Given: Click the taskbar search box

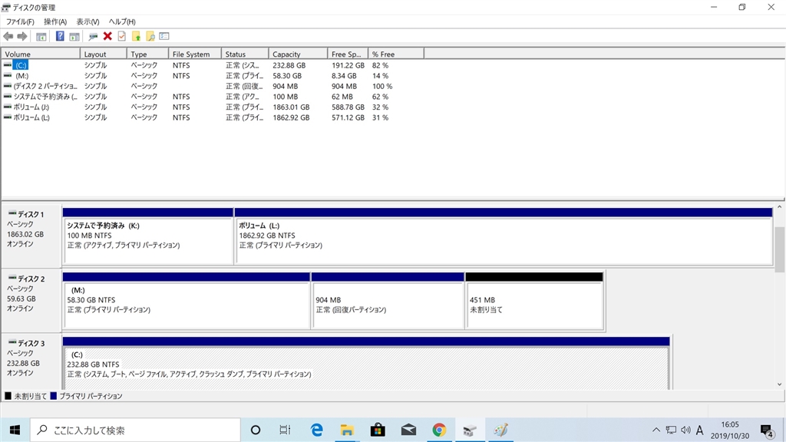Looking at the screenshot, I should 135,430.
